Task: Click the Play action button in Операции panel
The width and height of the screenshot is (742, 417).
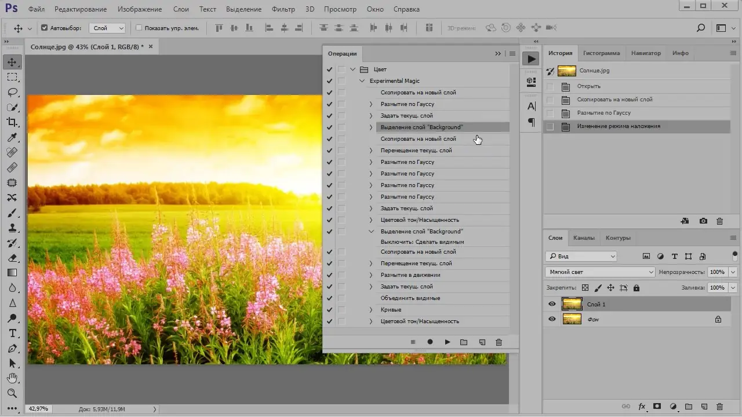Action: pyautogui.click(x=447, y=342)
